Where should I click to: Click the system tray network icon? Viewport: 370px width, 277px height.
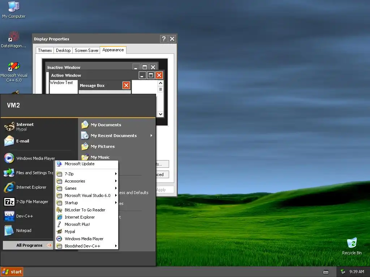343,272
